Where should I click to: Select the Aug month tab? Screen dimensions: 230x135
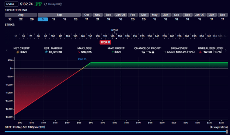point(21,15)
